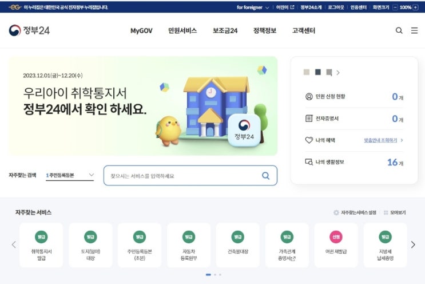Image resolution: width=425 pixels, height=284 pixels.
Task: Expand the 자주찾는 검색 주민등록등본 dropdown
Action: [x=70, y=175]
